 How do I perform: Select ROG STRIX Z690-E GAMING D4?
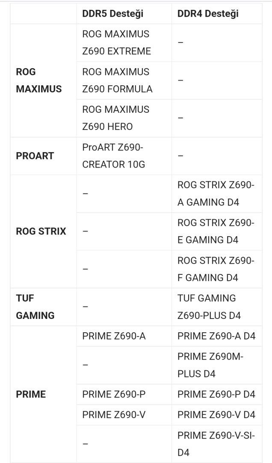pos(216,231)
